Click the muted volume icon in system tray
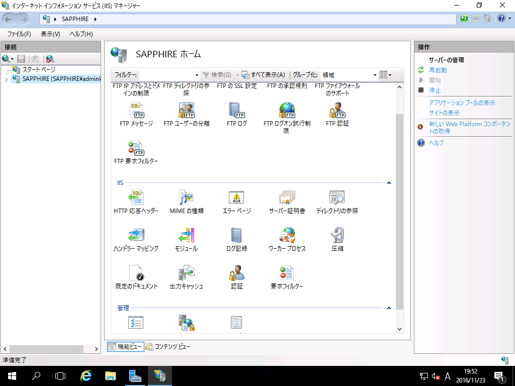Image resolution: width=515 pixels, height=386 pixels. (436, 376)
